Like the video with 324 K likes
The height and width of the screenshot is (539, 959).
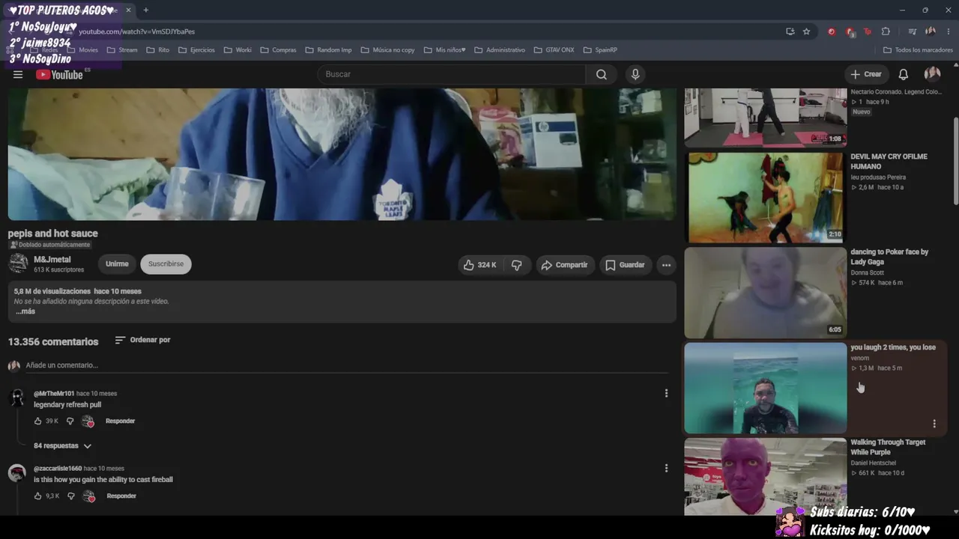click(x=479, y=265)
